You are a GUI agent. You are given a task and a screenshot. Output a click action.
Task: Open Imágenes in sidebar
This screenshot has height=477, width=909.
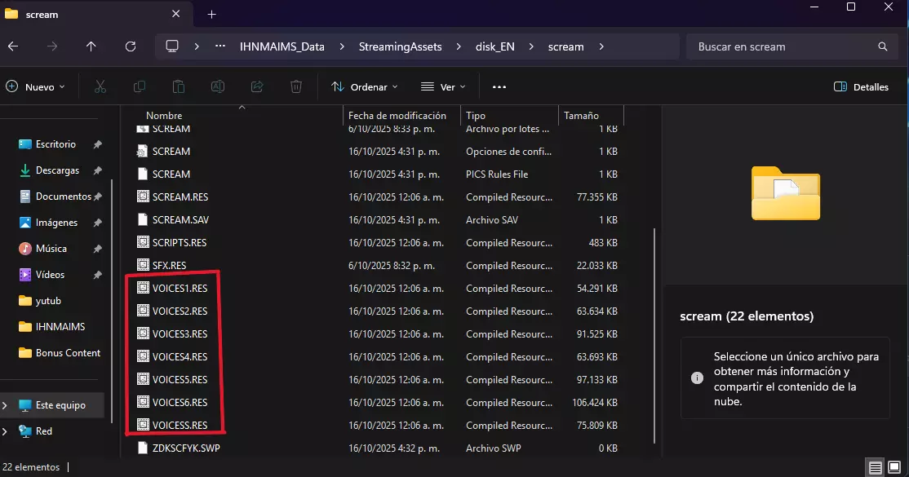coord(56,223)
